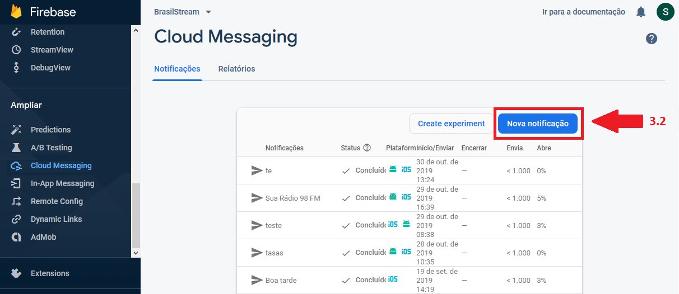
Task: Open the 'Sua Rádio 98 FM' notification
Action: pos(410,198)
